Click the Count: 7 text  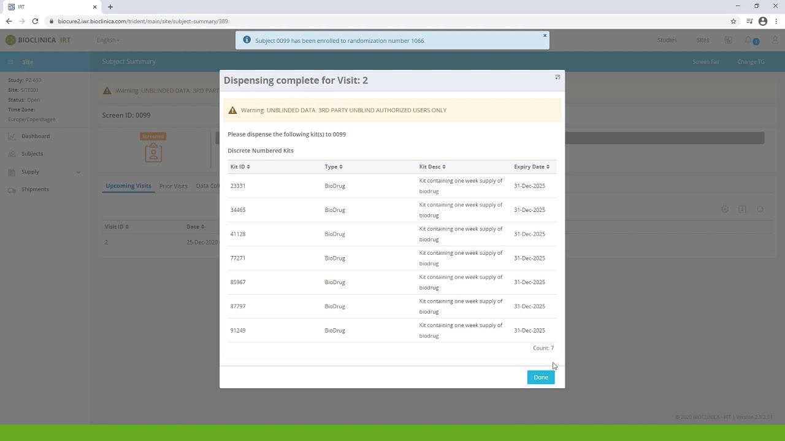pos(543,348)
